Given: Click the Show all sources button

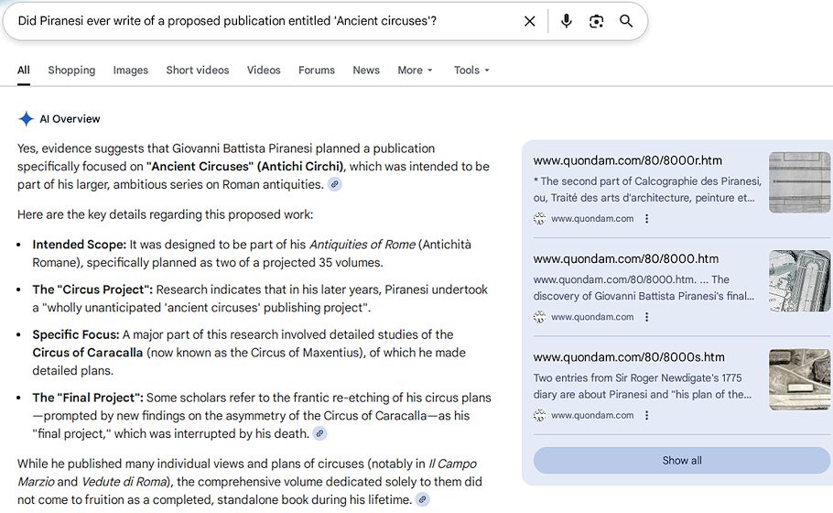Looking at the screenshot, I should click(x=682, y=460).
